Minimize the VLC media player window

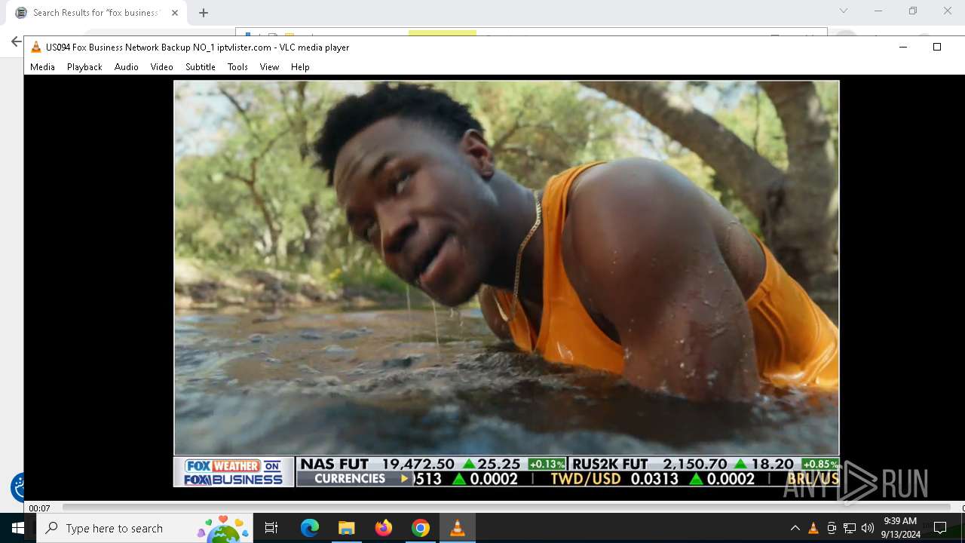902,47
